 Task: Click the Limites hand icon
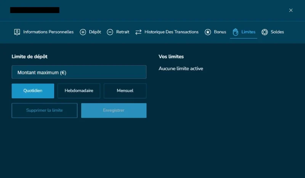235,32
